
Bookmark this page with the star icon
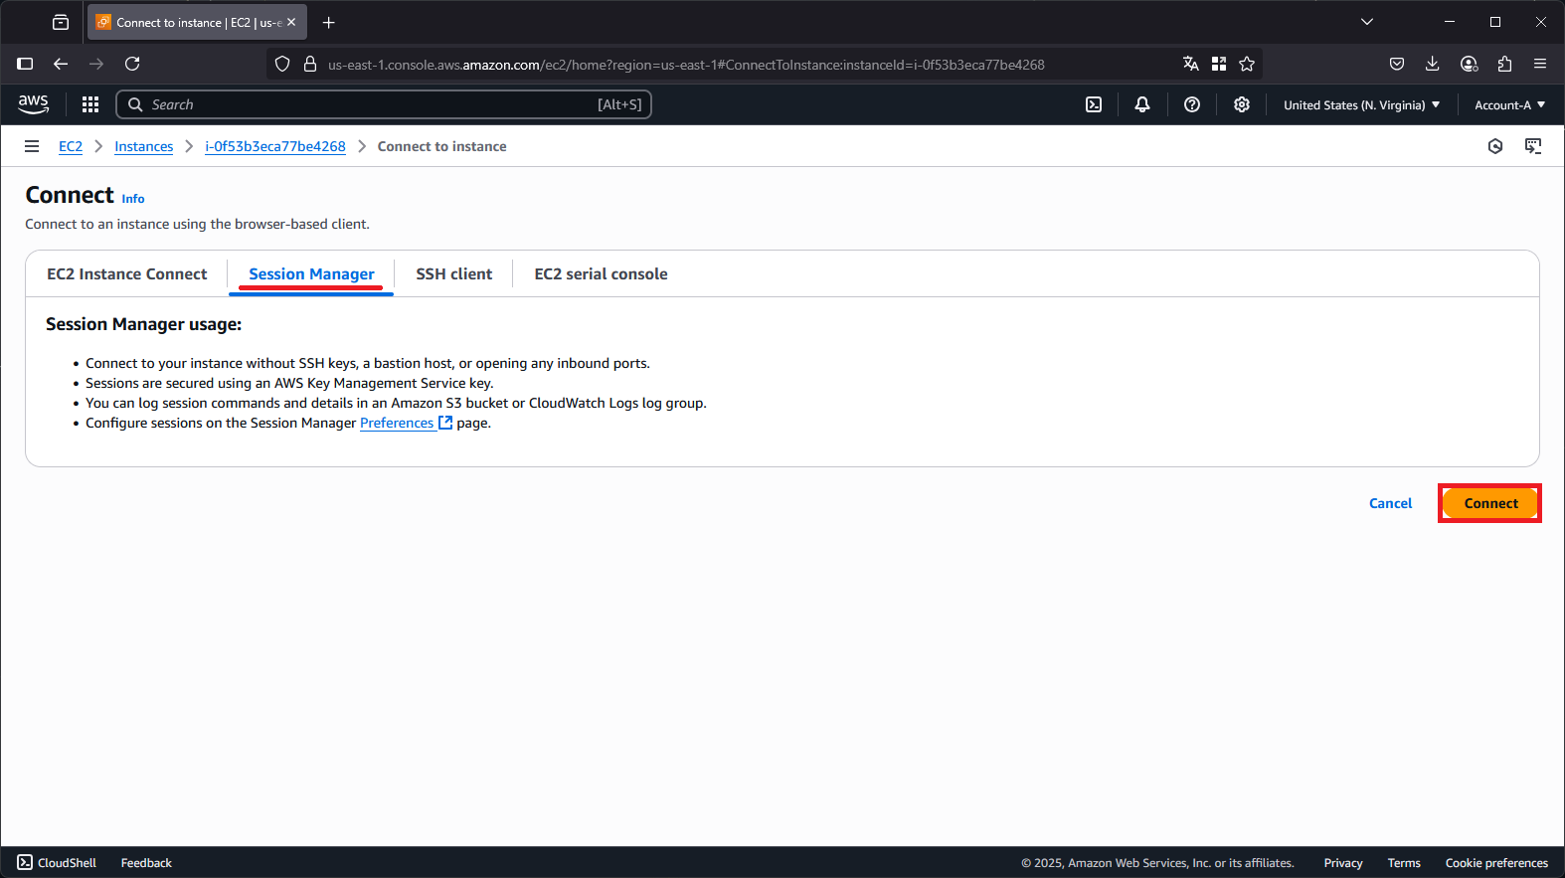[1247, 64]
